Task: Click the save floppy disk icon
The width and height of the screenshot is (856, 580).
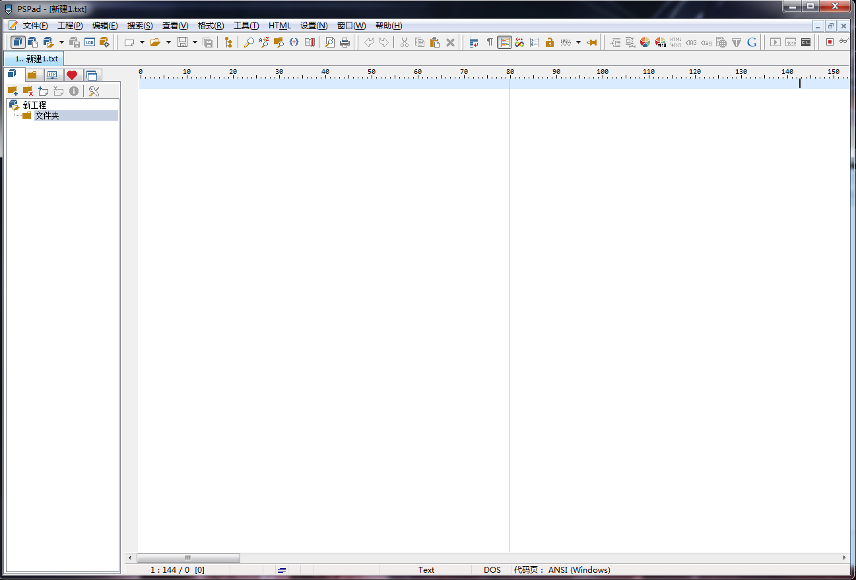Action: point(183,42)
